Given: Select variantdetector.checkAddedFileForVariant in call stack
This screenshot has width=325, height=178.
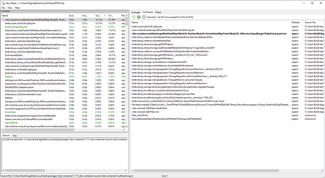Looking at the screenshot, I should pyautogui.click(x=227, y=66).
